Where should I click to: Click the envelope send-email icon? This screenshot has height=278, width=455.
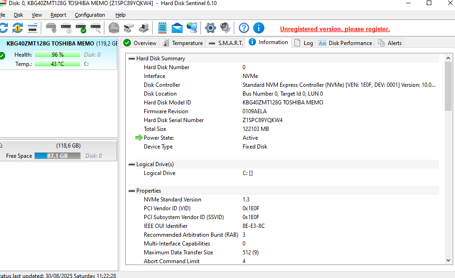pyautogui.click(x=177, y=28)
